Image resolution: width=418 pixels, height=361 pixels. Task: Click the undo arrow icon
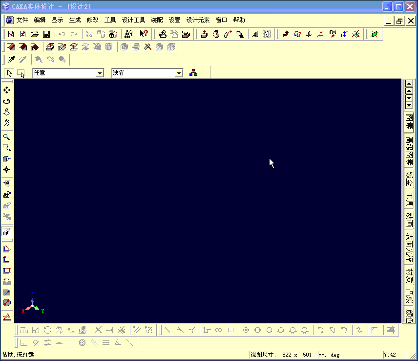(x=62, y=34)
